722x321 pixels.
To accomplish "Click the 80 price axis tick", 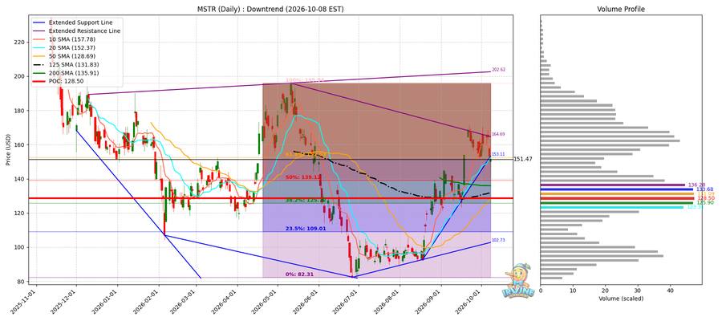I will click(22, 282).
